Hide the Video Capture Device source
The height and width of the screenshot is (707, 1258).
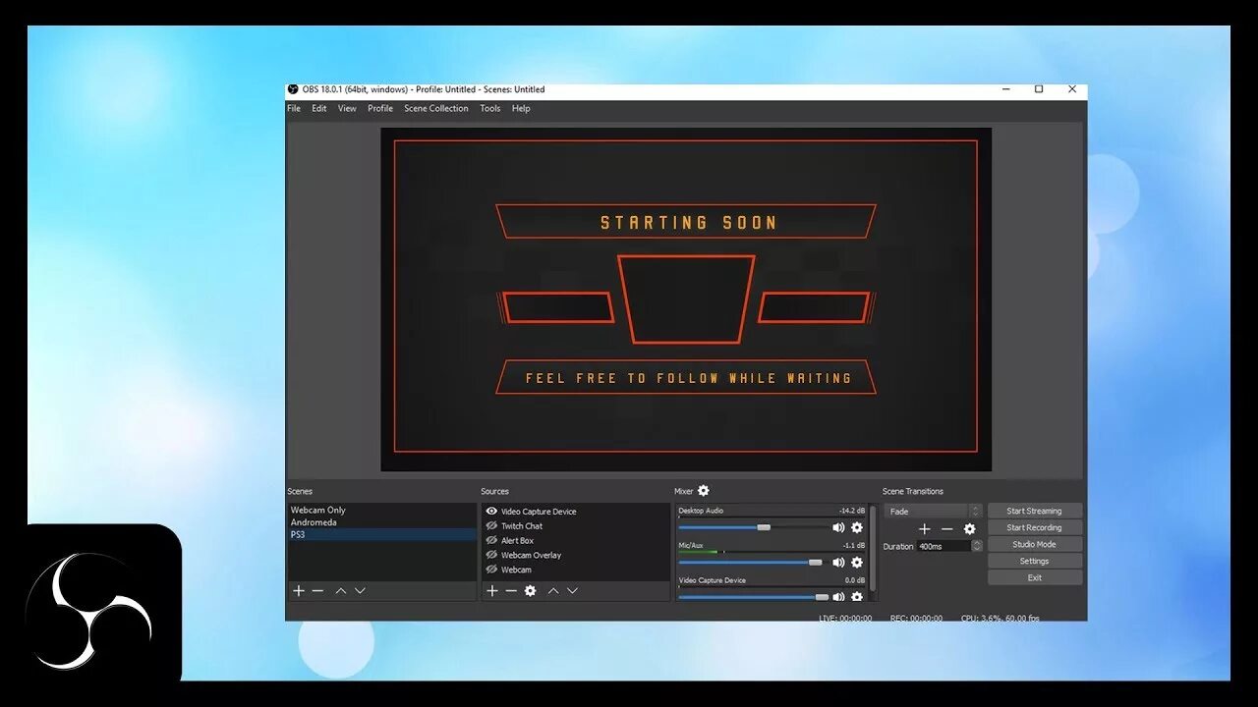491,512
